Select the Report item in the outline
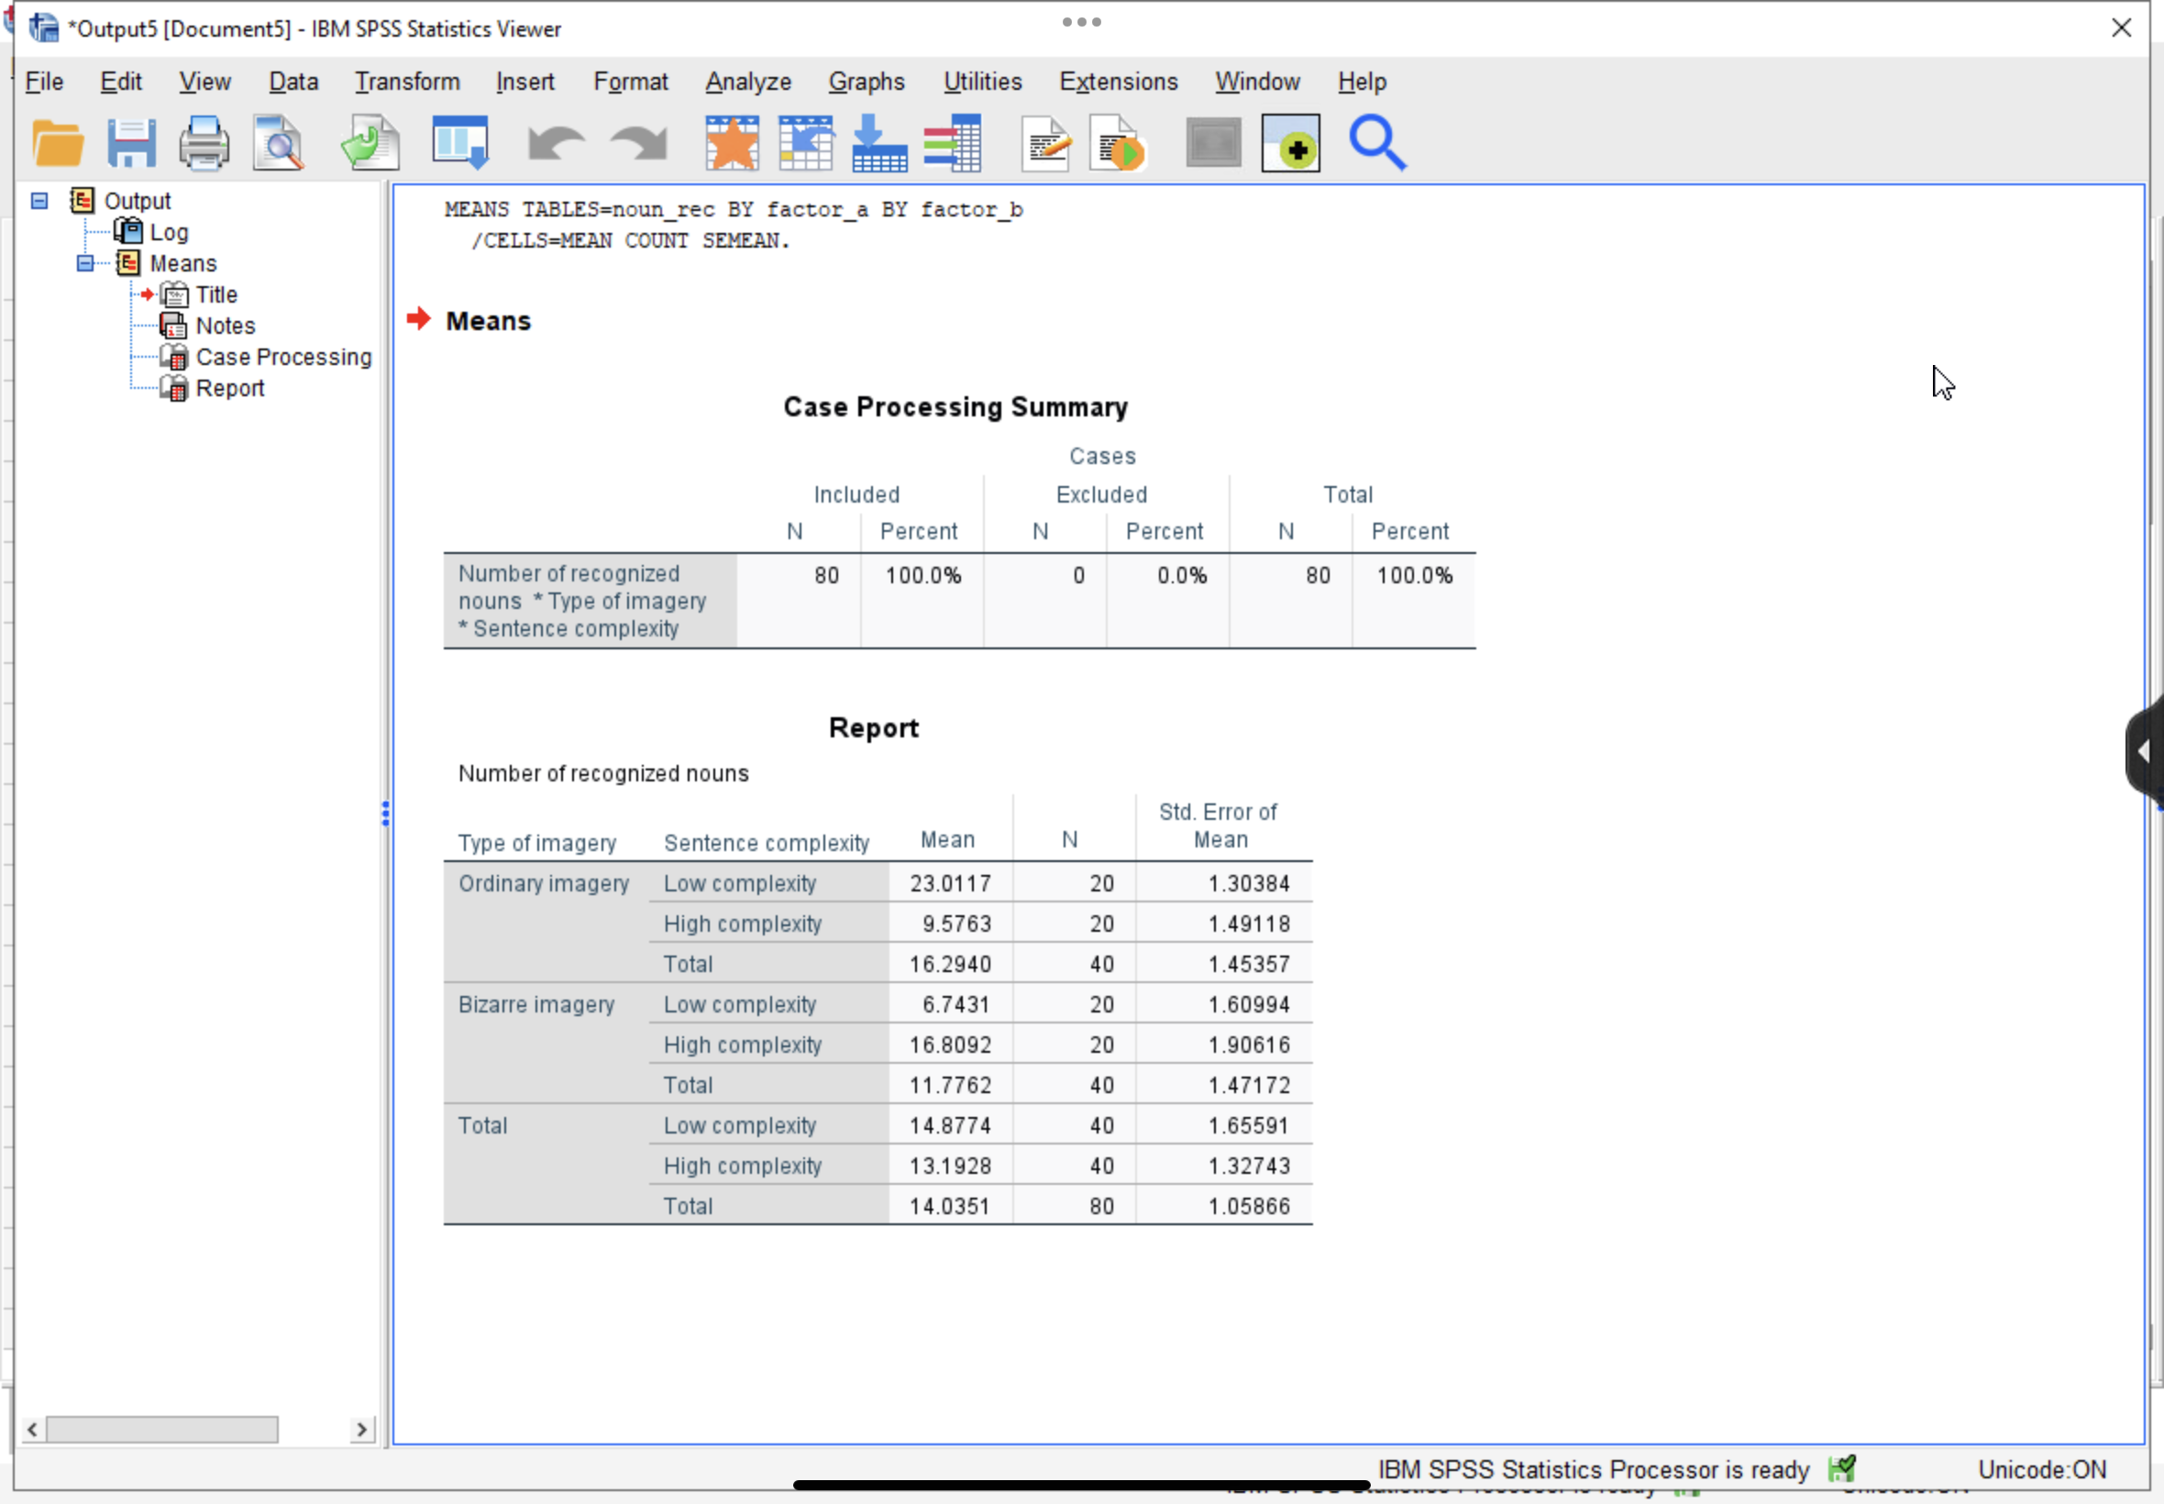 [x=229, y=387]
